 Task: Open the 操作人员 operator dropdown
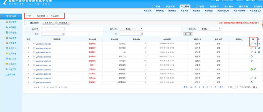tap(131, 29)
